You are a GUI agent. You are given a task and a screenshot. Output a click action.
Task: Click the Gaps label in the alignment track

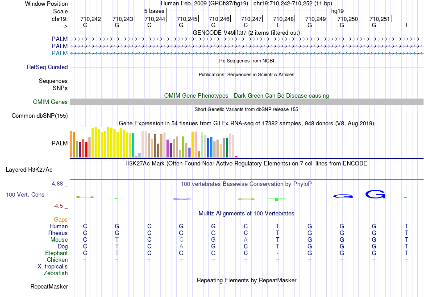(61, 220)
